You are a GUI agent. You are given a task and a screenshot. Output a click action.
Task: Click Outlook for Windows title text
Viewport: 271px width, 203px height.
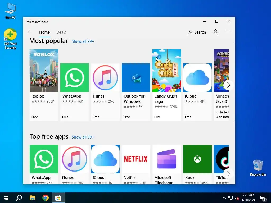134,99
